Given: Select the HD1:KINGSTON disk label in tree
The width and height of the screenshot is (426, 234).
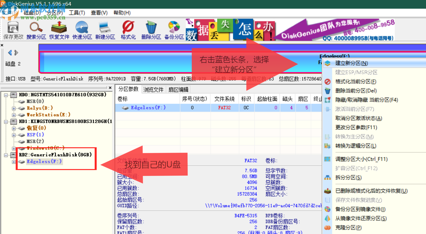Looking at the screenshot, I should click(66, 122).
